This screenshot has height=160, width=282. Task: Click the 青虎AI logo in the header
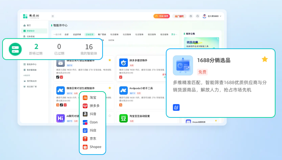coord(31,16)
